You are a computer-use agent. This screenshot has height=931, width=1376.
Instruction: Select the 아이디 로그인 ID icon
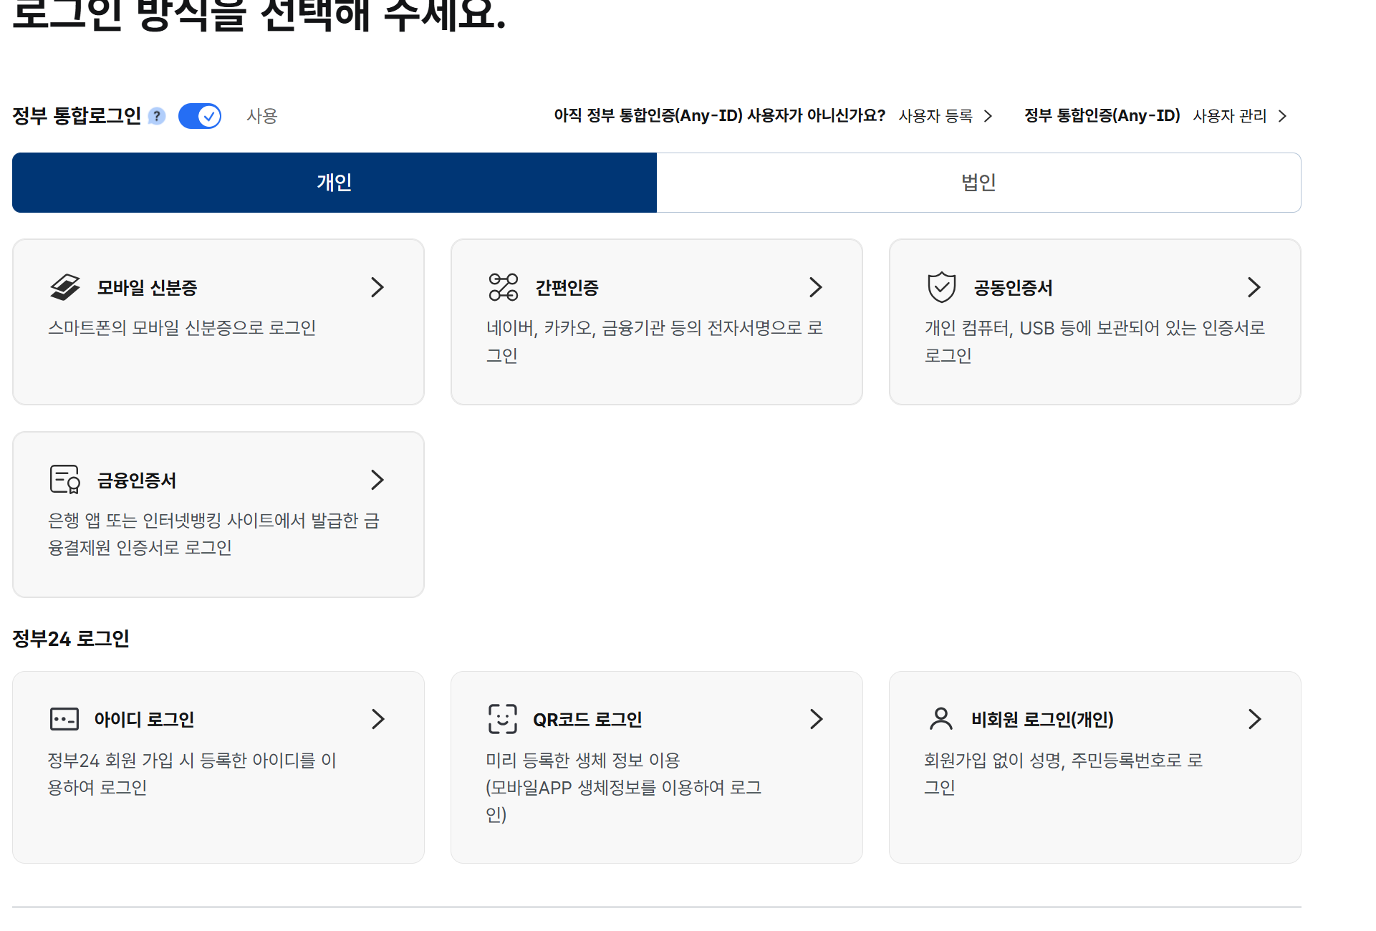tap(65, 719)
